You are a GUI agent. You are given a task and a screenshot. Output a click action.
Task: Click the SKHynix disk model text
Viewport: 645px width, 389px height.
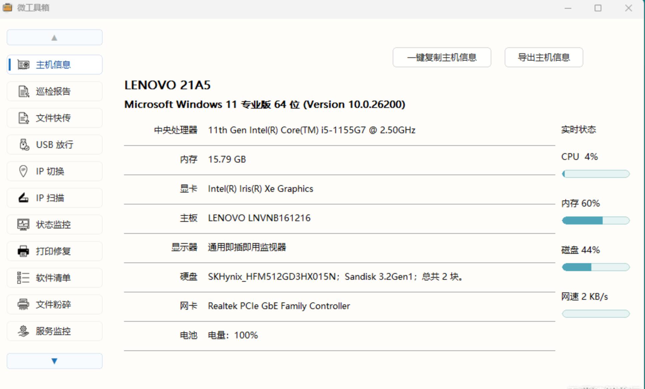[x=272, y=276]
